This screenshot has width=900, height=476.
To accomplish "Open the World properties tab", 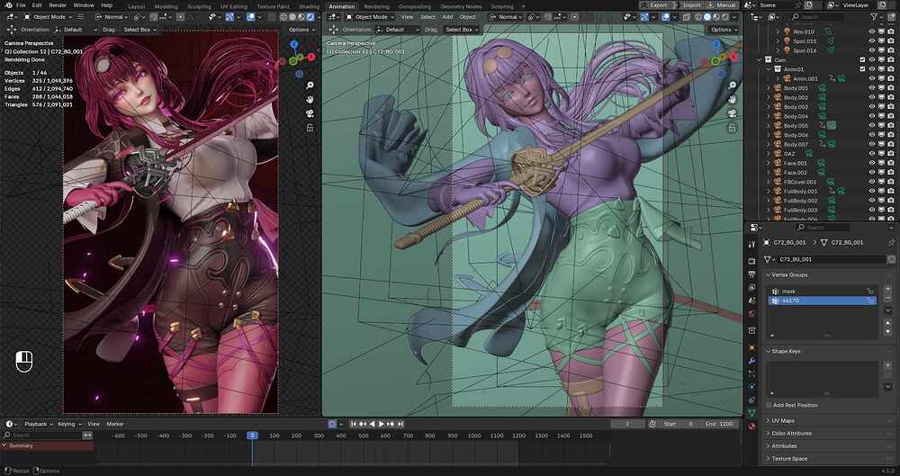I will pyautogui.click(x=752, y=314).
